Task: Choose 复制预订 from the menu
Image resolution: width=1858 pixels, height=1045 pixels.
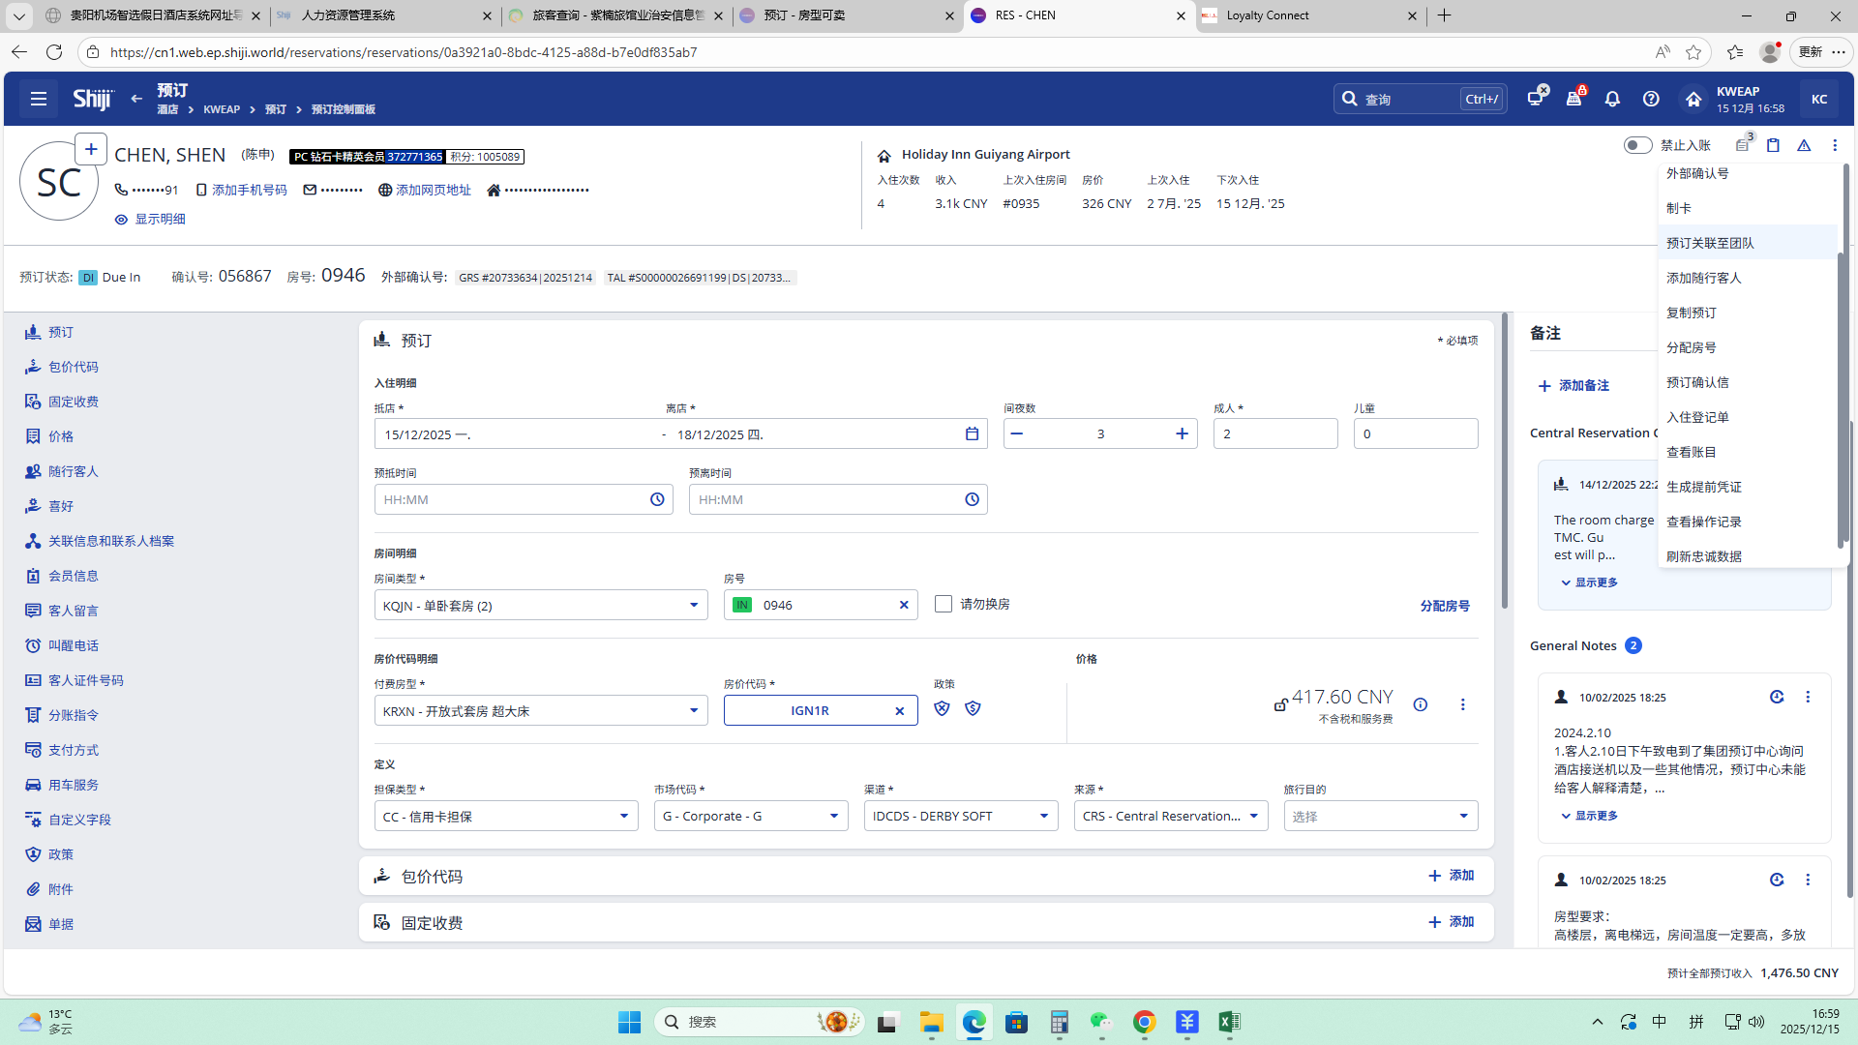Action: coord(1691,313)
